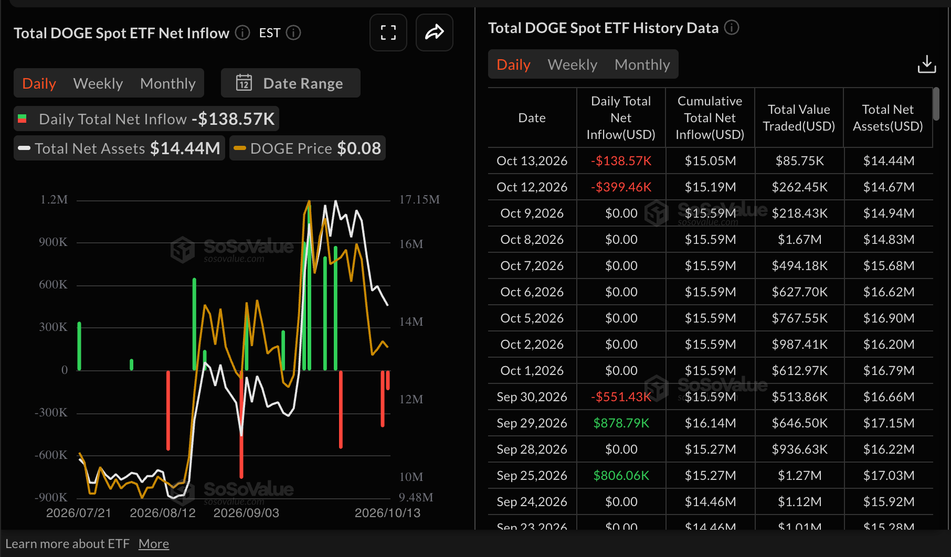951x557 pixels.
Task: Click Total Value Traded(USD) column header
Action: pyautogui.click(x=799, y=118)
